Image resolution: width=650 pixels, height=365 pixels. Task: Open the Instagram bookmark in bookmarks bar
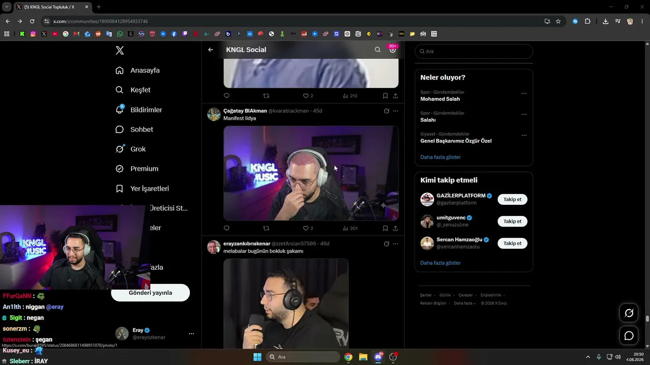(x=33, y=34)
